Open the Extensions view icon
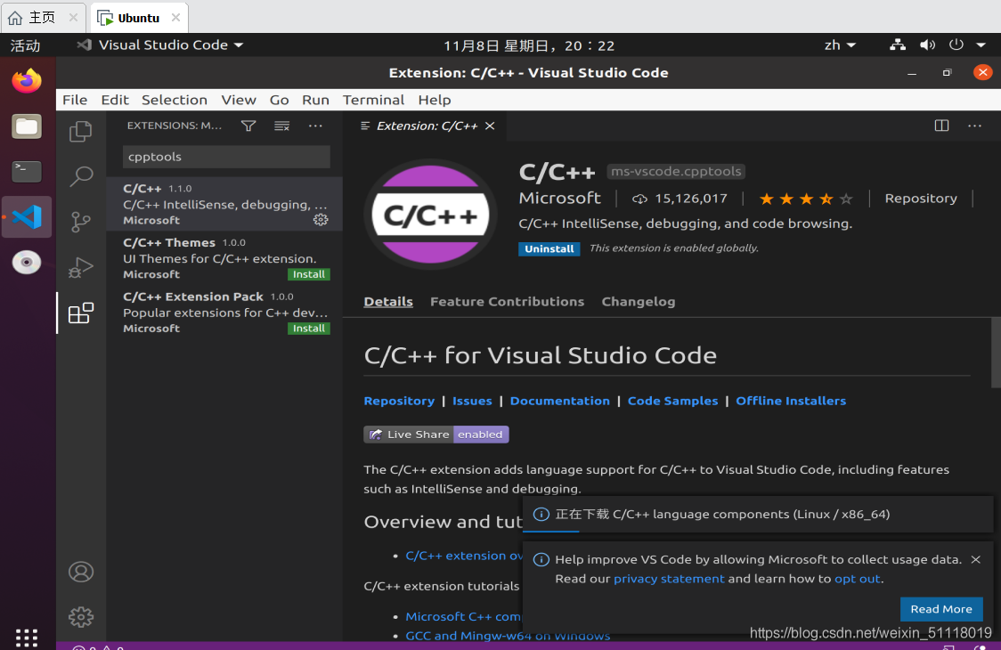The image size is (1001, 650). pyautogui.click(x=80, y=313)
